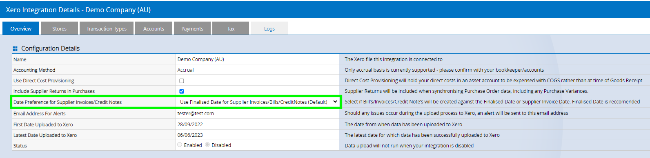Image resolution: width=650 pixels, height=158 pixels.
Task: Click the Xero Integration Details title
Action: 78,10
